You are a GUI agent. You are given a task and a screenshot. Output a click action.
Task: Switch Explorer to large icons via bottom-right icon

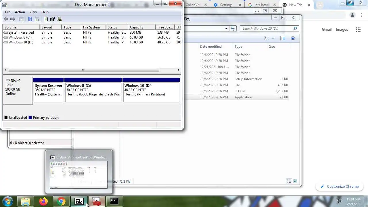(295, 181)
